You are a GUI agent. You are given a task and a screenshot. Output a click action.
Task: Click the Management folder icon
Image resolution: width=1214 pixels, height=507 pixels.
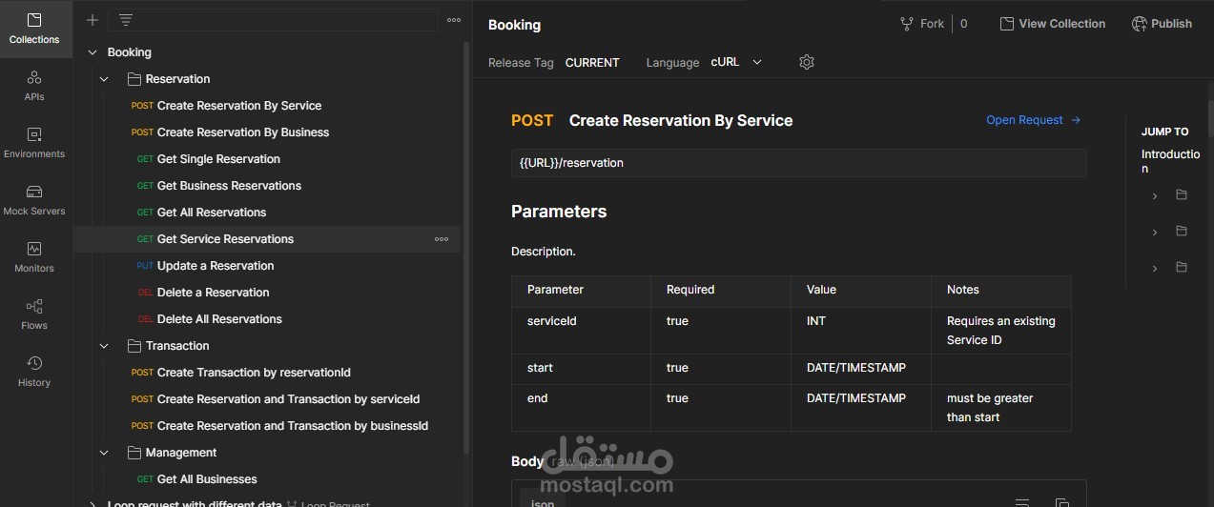click(x=134, y=453)
